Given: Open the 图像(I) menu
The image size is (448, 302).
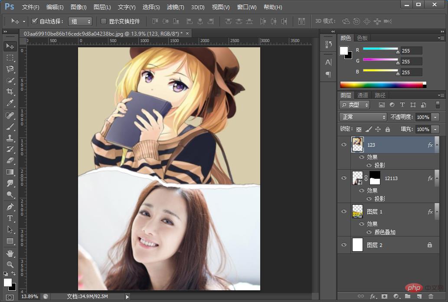Looking at the screenshot, I should (x=78, y=7).
